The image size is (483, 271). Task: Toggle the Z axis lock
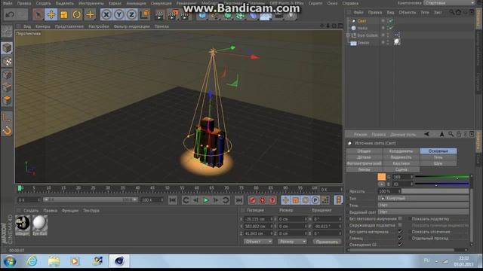(131, 15)
